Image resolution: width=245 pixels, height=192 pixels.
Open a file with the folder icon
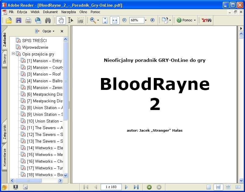(x=9, y=20)
